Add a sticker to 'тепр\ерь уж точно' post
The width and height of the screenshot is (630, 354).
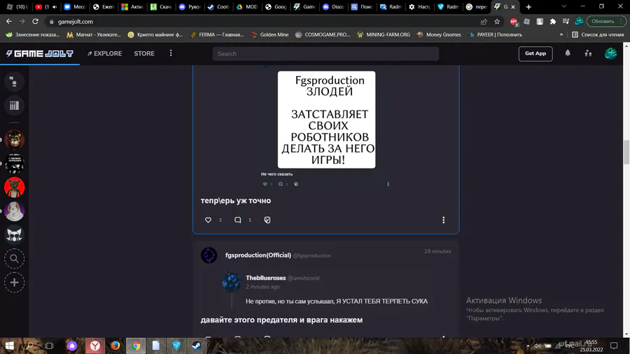coord(267,220)
